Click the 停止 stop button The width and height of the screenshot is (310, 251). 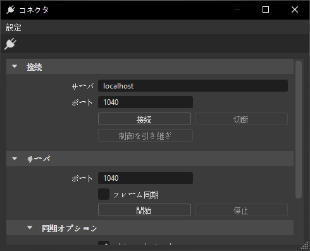coord(241,210)
